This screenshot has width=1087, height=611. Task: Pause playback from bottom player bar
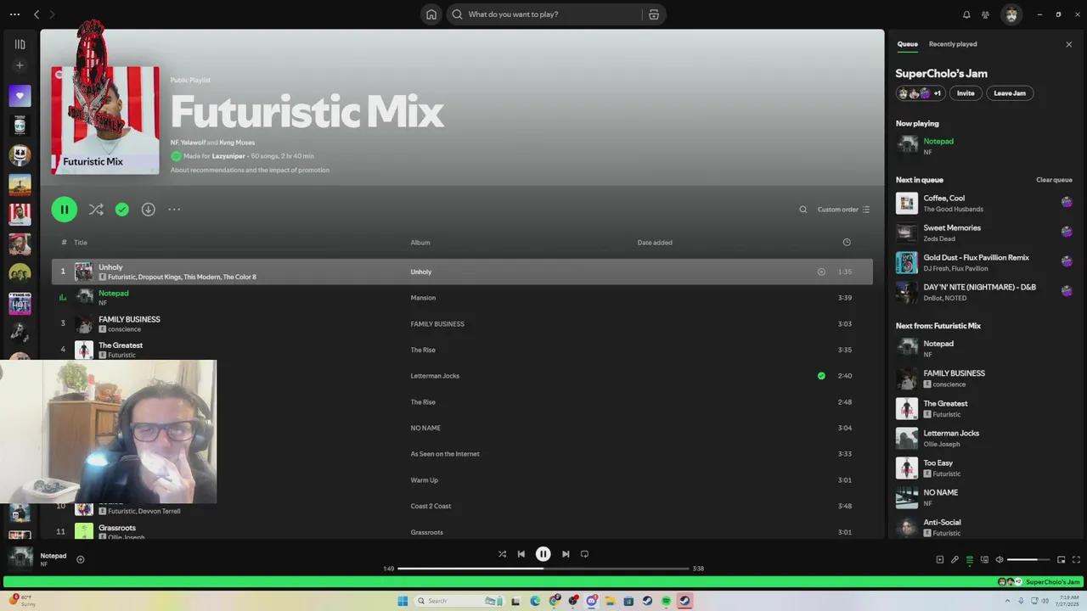[543, 554]
